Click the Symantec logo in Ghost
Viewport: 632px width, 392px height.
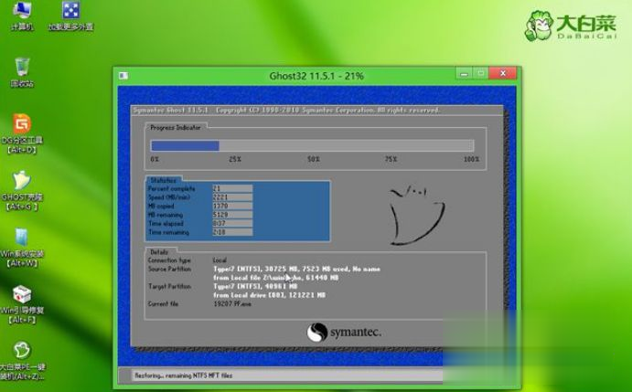[344, 333]
